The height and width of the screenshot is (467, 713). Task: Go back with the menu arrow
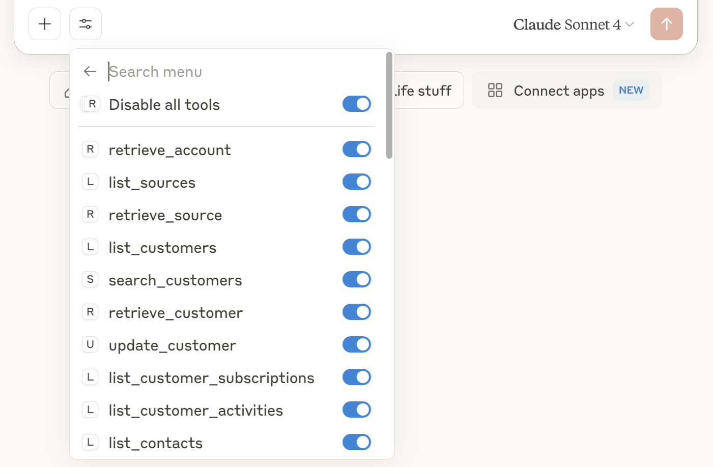pos(90,71)
